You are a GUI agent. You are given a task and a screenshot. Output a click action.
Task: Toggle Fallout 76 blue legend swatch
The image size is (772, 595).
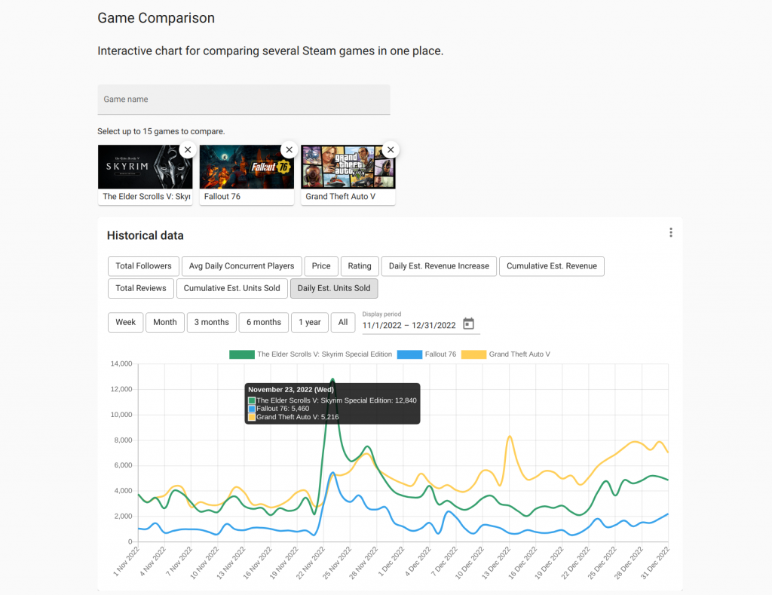409,354
